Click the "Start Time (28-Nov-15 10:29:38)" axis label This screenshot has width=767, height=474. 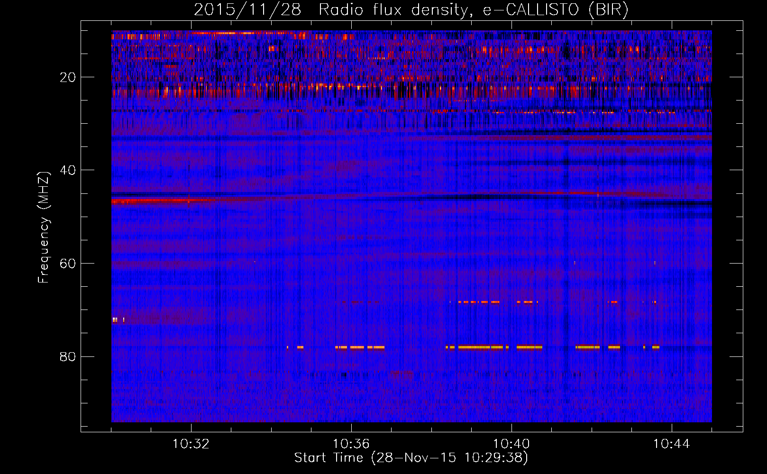411,458
